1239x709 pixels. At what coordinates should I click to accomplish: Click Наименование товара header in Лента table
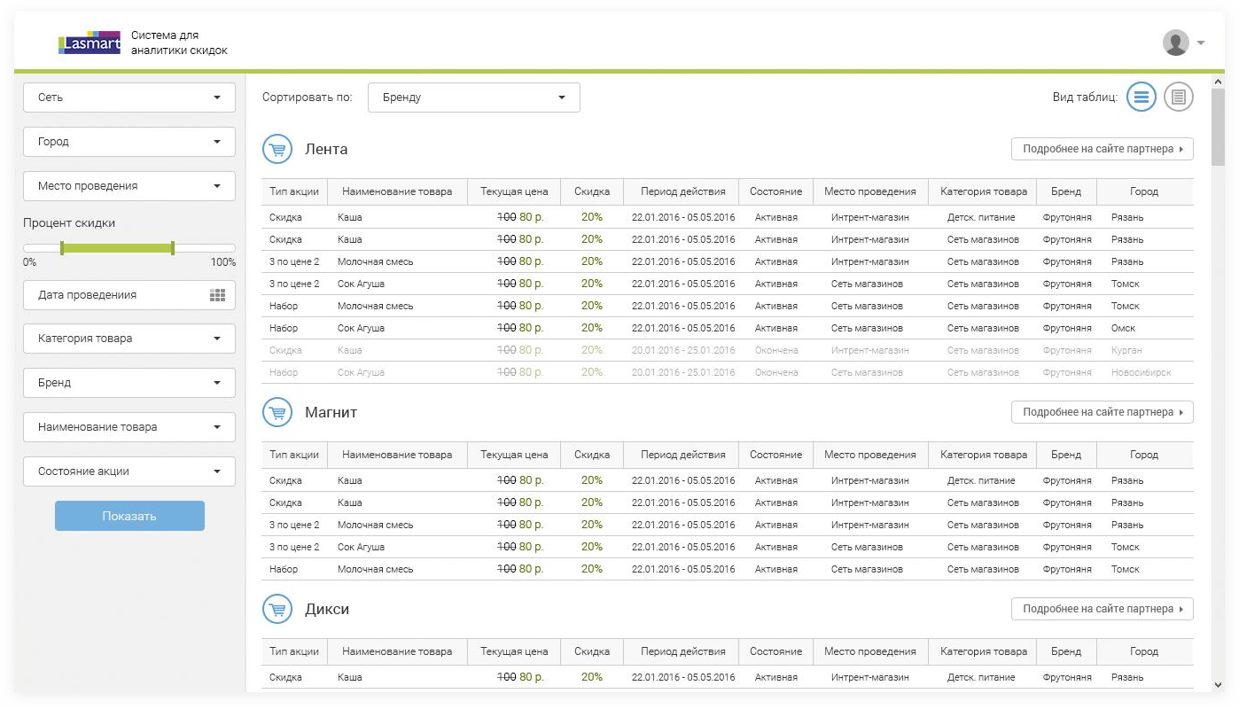(x=397, y=191)
